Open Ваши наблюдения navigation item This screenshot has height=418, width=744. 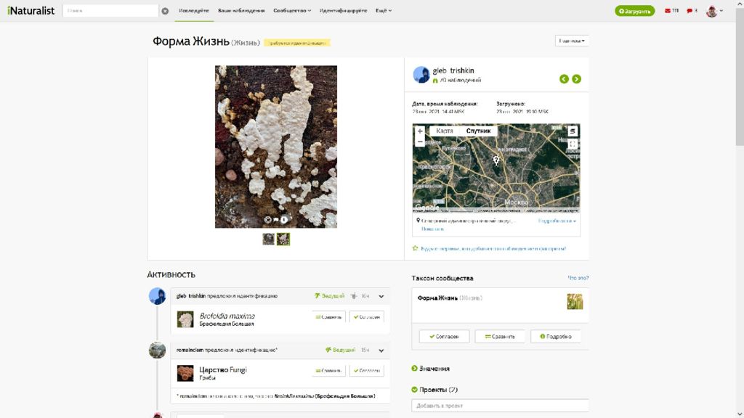point(241,10)
